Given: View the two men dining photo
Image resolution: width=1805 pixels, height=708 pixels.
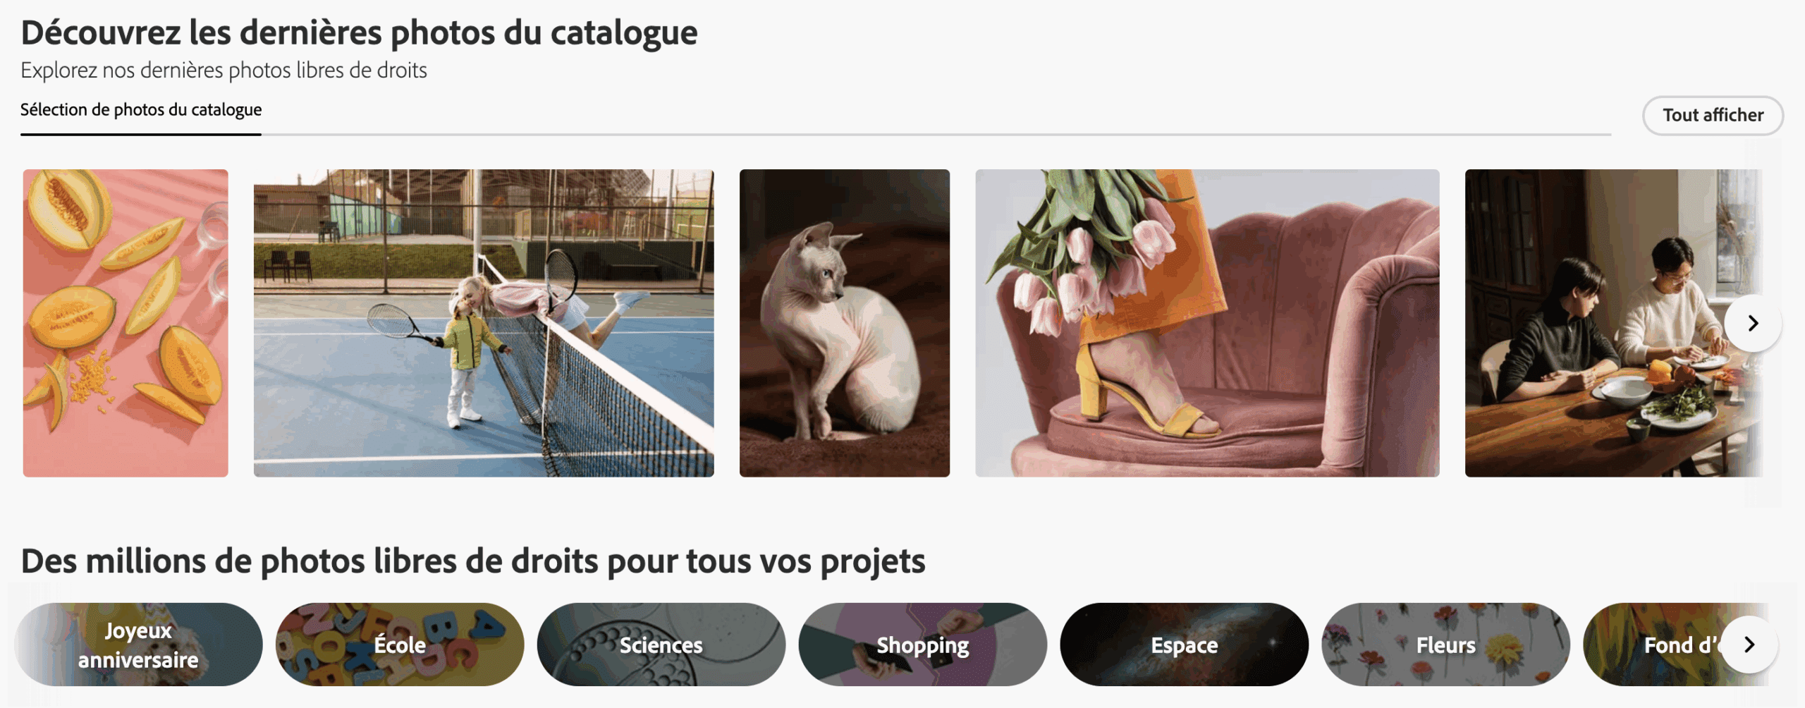Looking at the screenshot, I should click(1613, 323).
